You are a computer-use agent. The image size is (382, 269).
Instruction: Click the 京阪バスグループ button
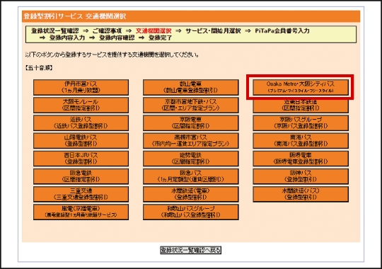[301, 123]
